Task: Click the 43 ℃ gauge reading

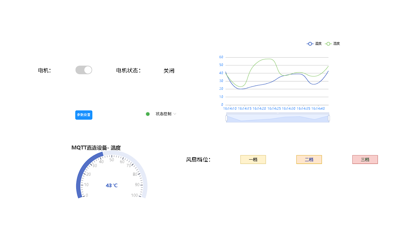Action: (x=112, y=186)
